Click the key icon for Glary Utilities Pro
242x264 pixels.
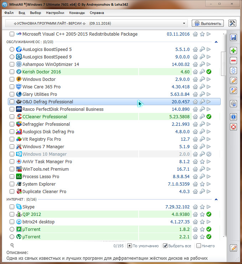point(202,94)
